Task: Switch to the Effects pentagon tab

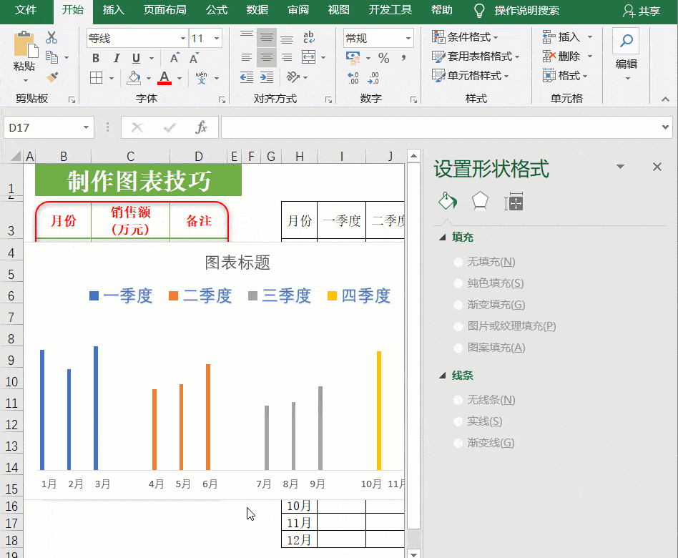Action: [480, 202]
